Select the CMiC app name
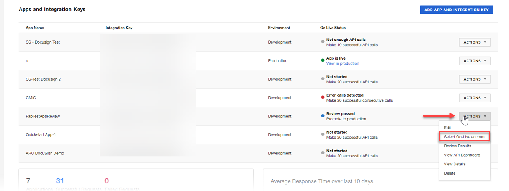The image size is (509, 191). 31,98
